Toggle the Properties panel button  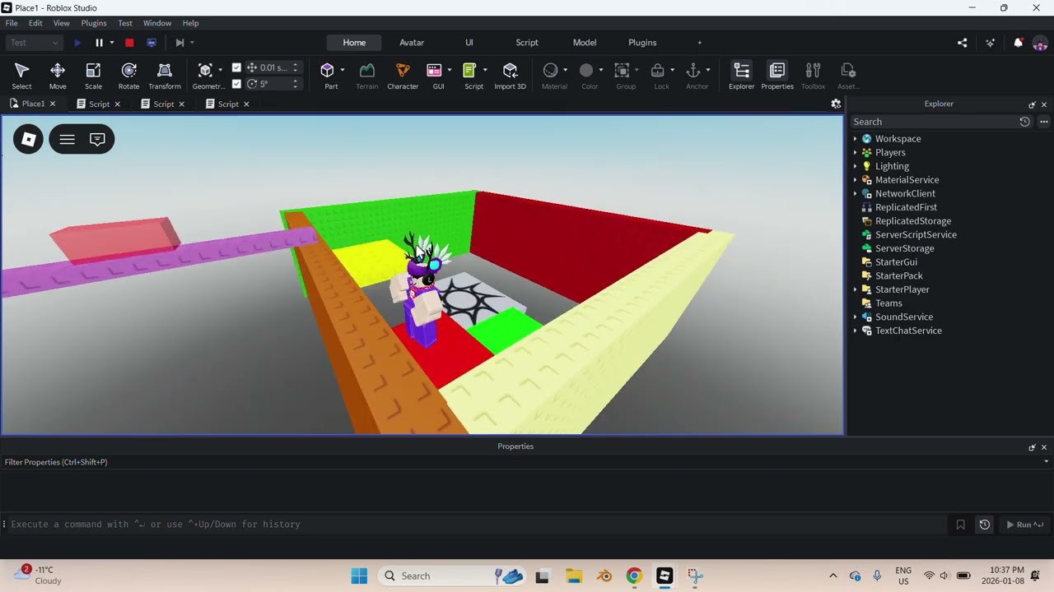(x=777, y=76)
